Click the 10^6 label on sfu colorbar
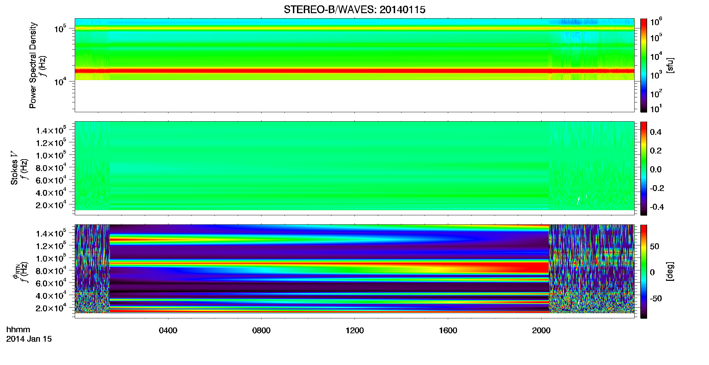 656,22
